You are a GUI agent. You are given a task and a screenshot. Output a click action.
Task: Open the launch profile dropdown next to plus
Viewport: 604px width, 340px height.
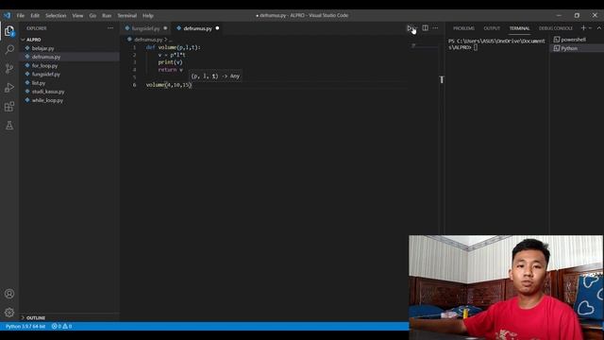tap(590, 28)
